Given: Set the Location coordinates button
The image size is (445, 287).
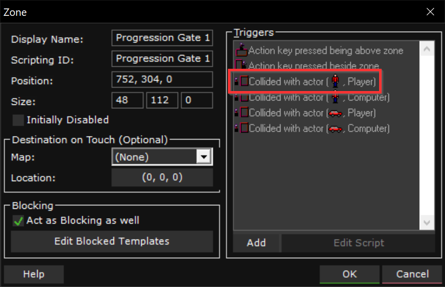Looking at the screenshot, I should point(162,177).
